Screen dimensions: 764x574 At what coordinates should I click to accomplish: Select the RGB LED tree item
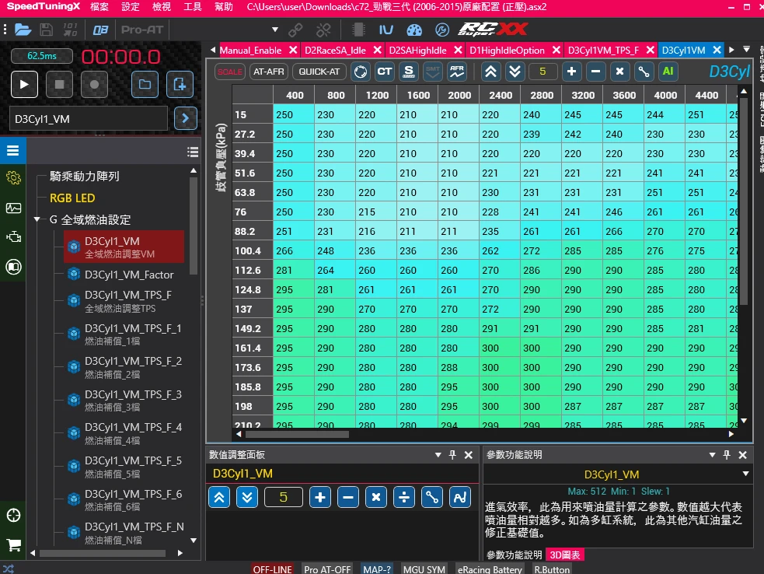(72, 198)
